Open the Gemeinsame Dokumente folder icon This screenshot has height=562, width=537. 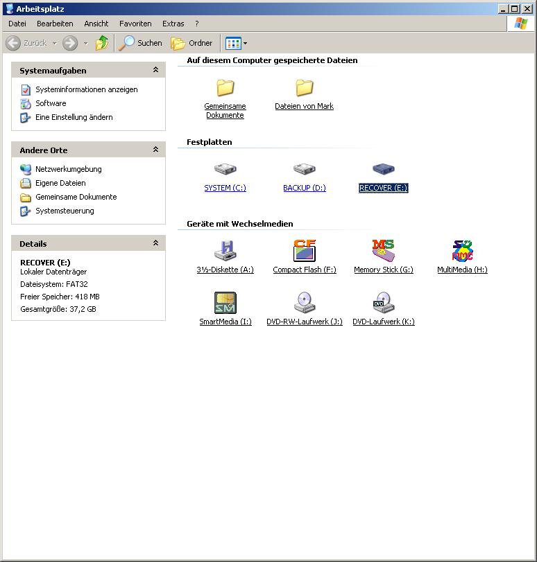click(x=225, y=88)
